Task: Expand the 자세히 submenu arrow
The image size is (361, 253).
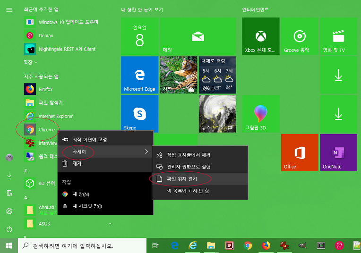Action: click(146, 152)
